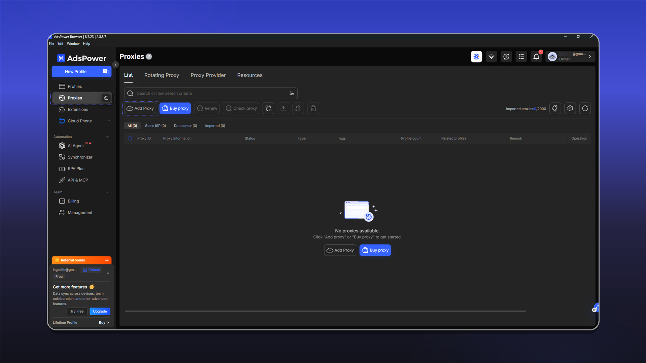Open the Resources tab
The width and height of the screenshot is (646, 363).
tap(250, 75)
